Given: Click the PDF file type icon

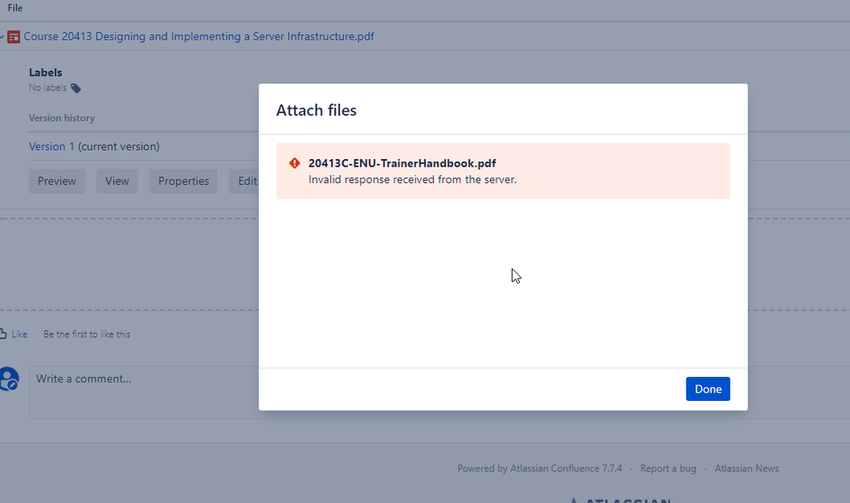Looking at the screenshot, I should (14, 37).
